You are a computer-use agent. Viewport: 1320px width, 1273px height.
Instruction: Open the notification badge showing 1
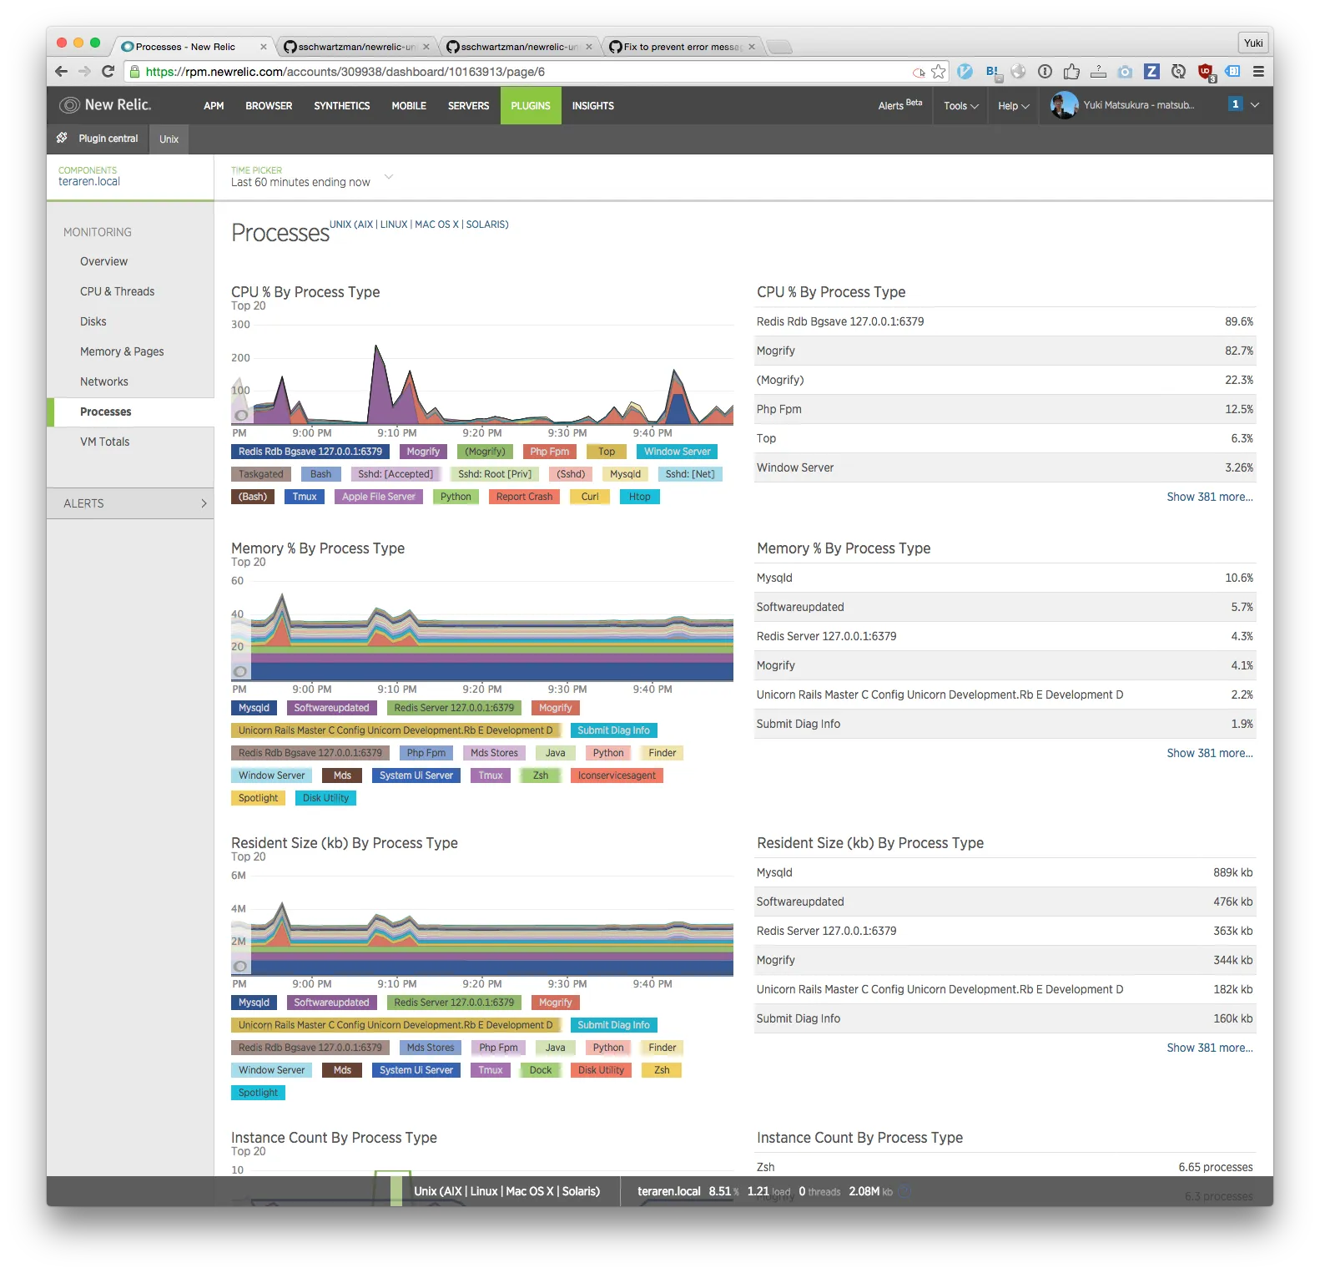1236,104
